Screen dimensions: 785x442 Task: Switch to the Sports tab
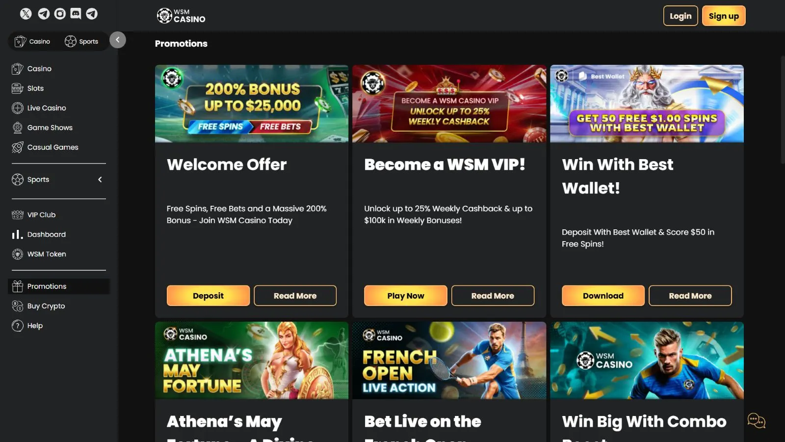[82, 41]
